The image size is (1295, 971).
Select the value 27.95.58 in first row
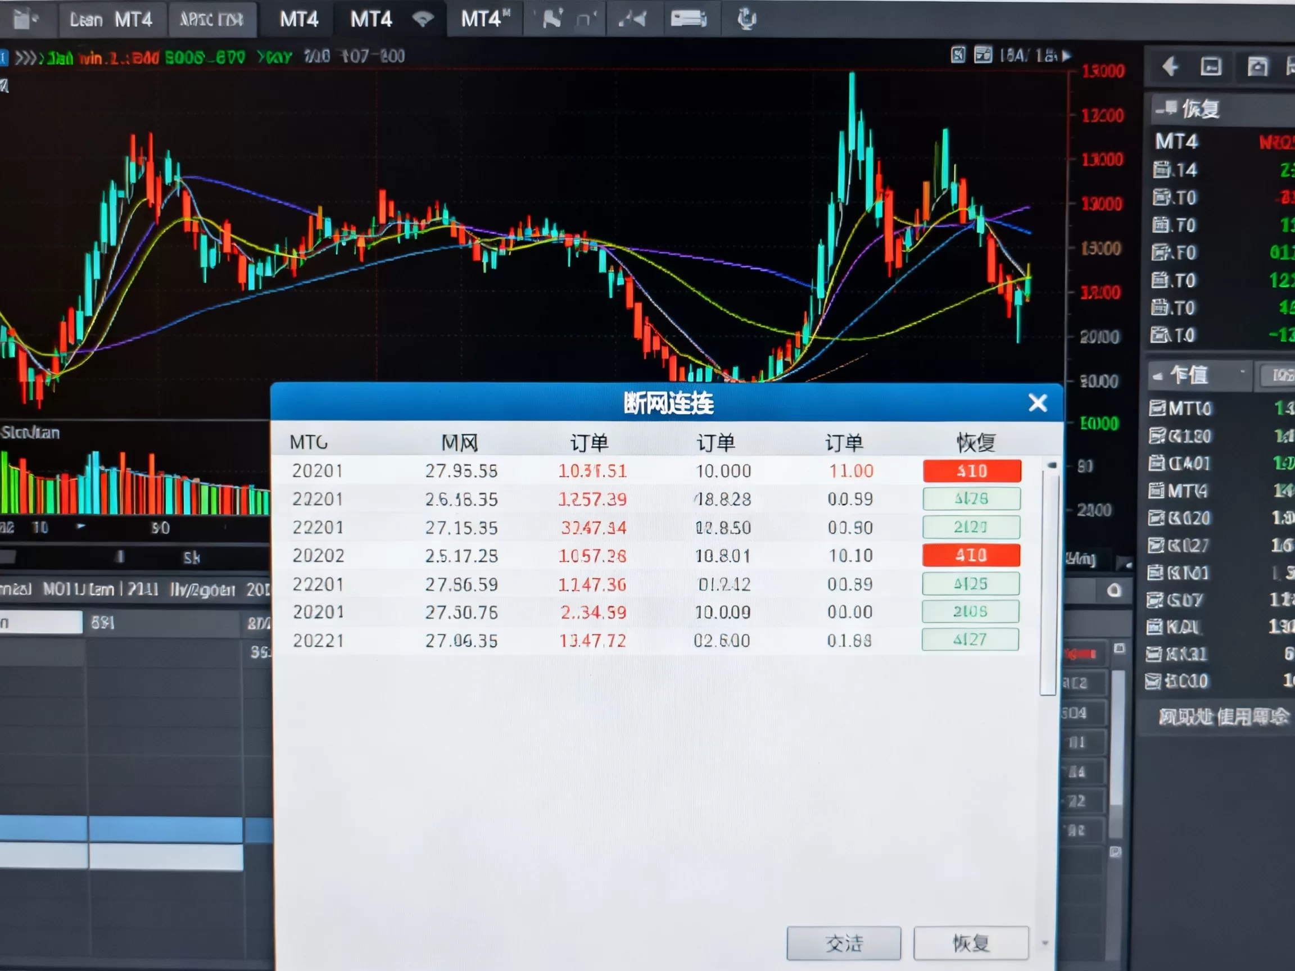[x=461, y=471]
